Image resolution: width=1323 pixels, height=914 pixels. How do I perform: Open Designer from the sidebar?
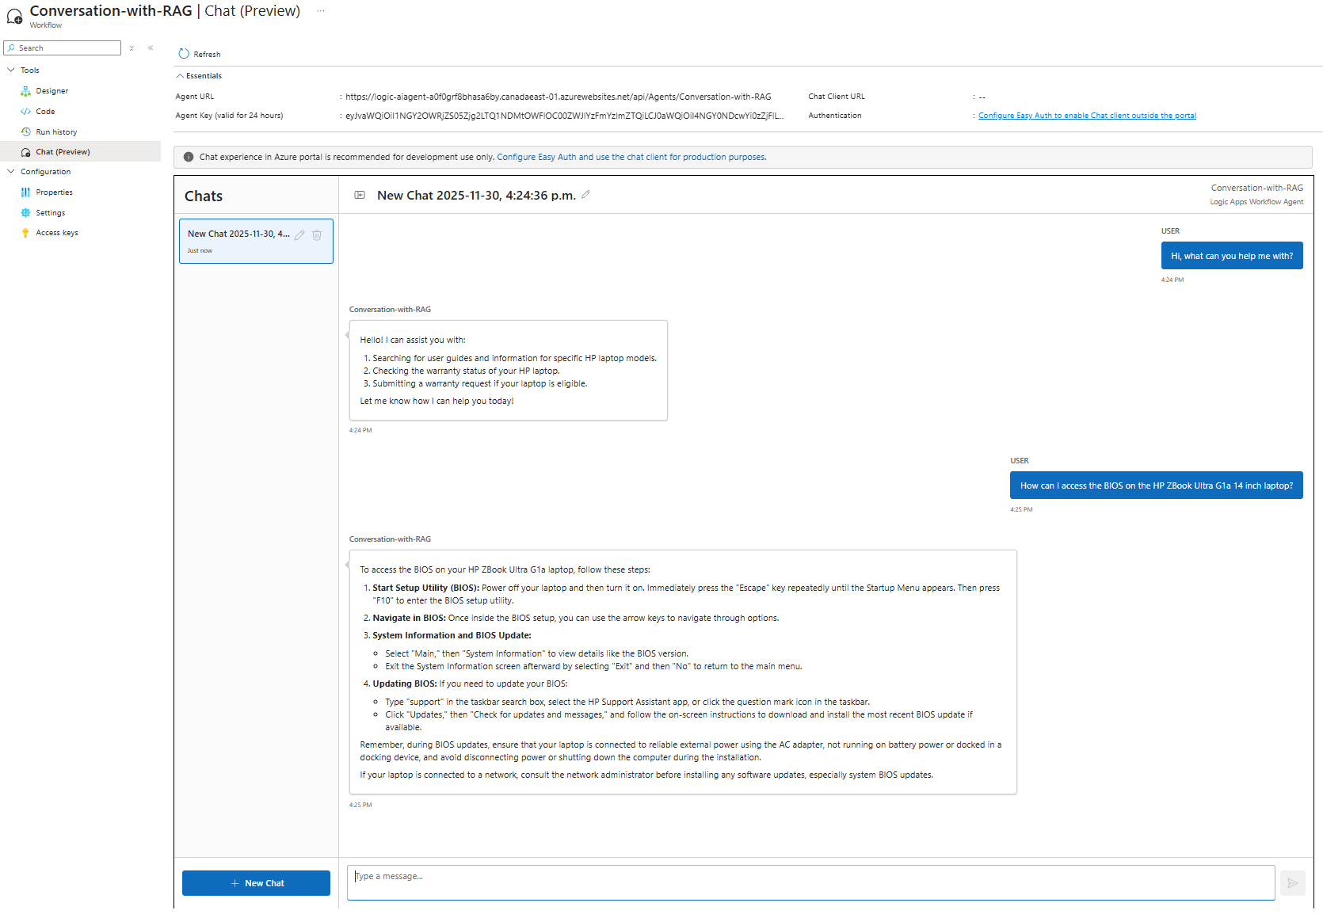pos(51,91)
